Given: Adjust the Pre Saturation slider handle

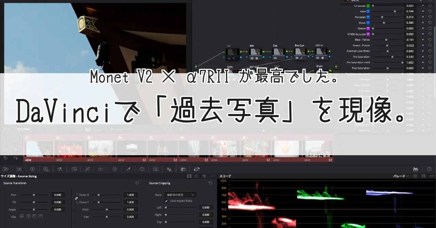Looking at the screenshot, I should pos(392,57).
